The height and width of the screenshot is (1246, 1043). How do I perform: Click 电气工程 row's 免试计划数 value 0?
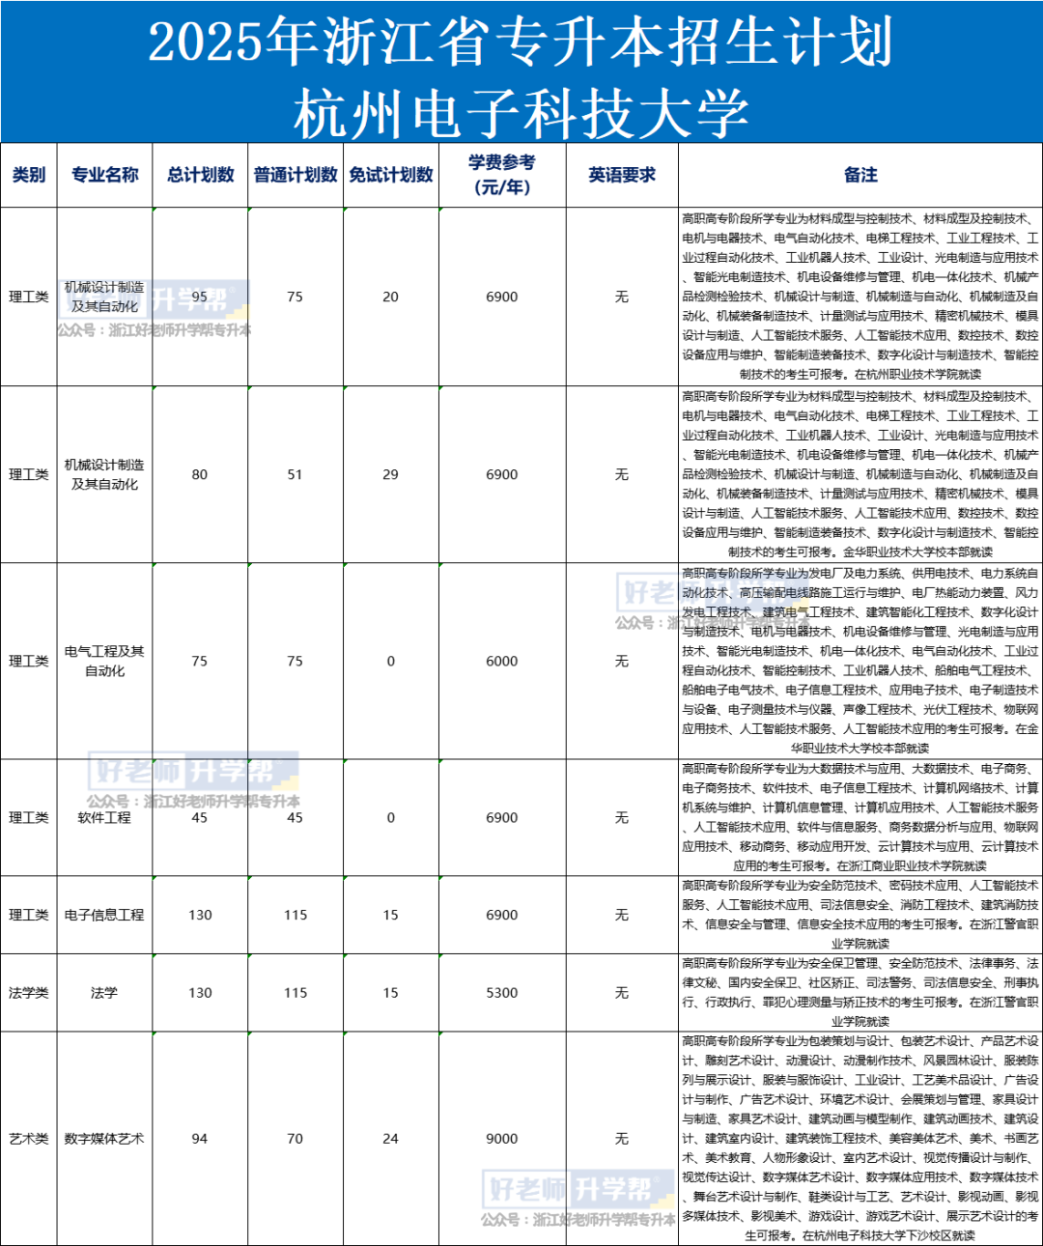[x=390, y=661]
